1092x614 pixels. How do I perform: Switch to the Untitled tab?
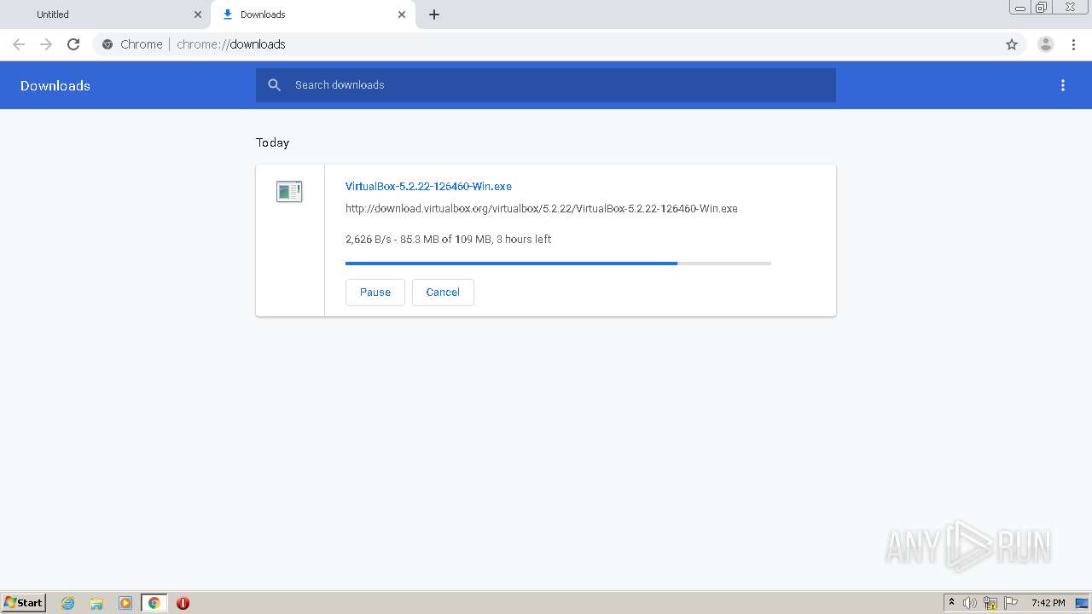click(107, 14)
